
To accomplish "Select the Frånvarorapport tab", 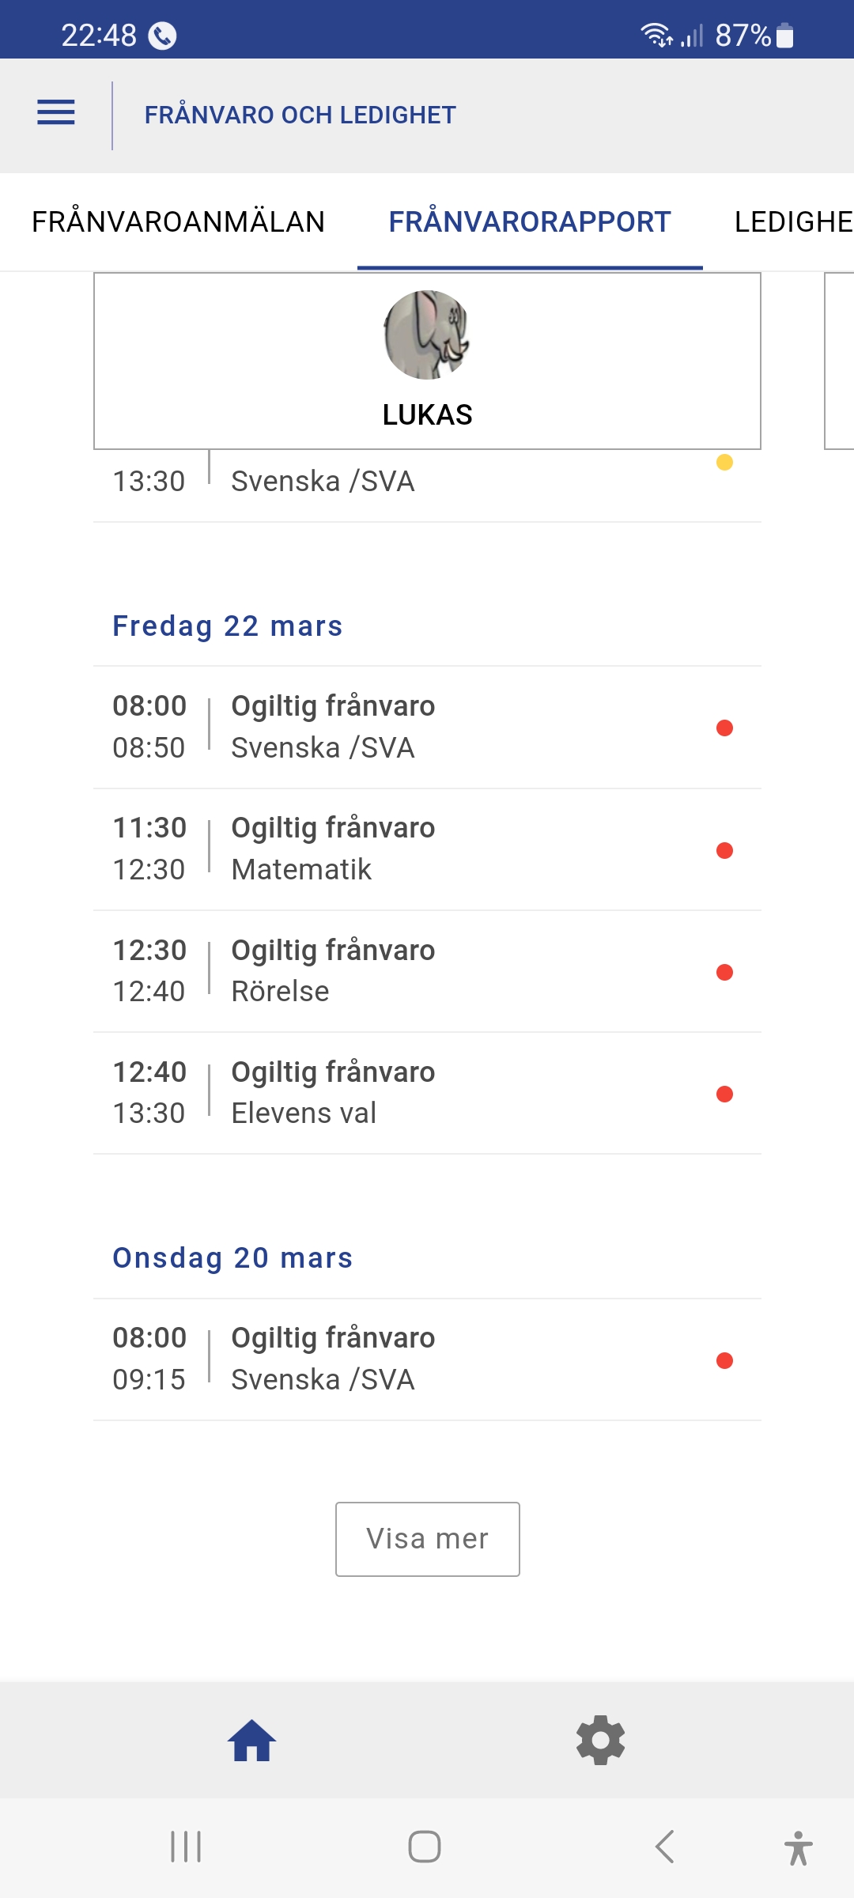I will [x=530, y=222].
